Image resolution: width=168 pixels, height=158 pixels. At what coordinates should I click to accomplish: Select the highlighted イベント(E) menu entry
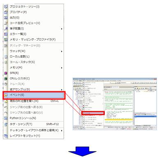tap(34, 95)
